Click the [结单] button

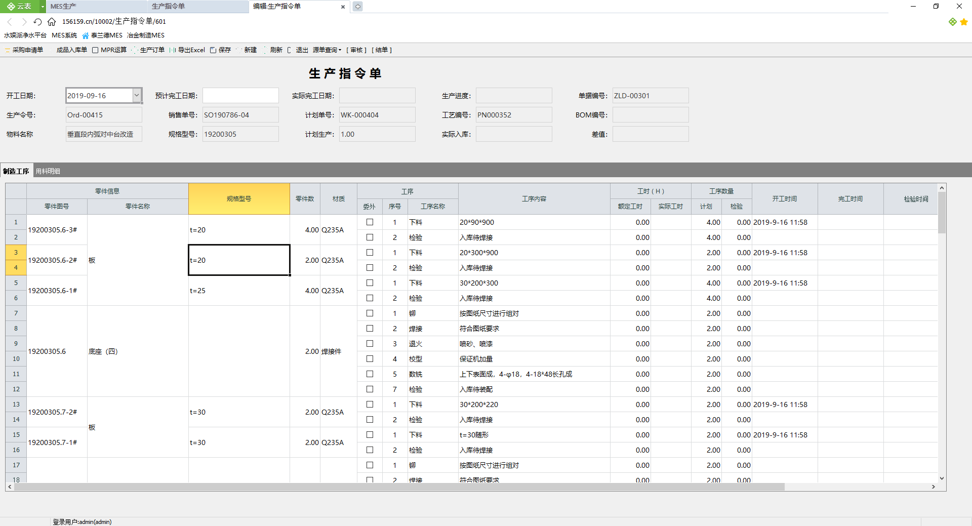coord(382,50)
